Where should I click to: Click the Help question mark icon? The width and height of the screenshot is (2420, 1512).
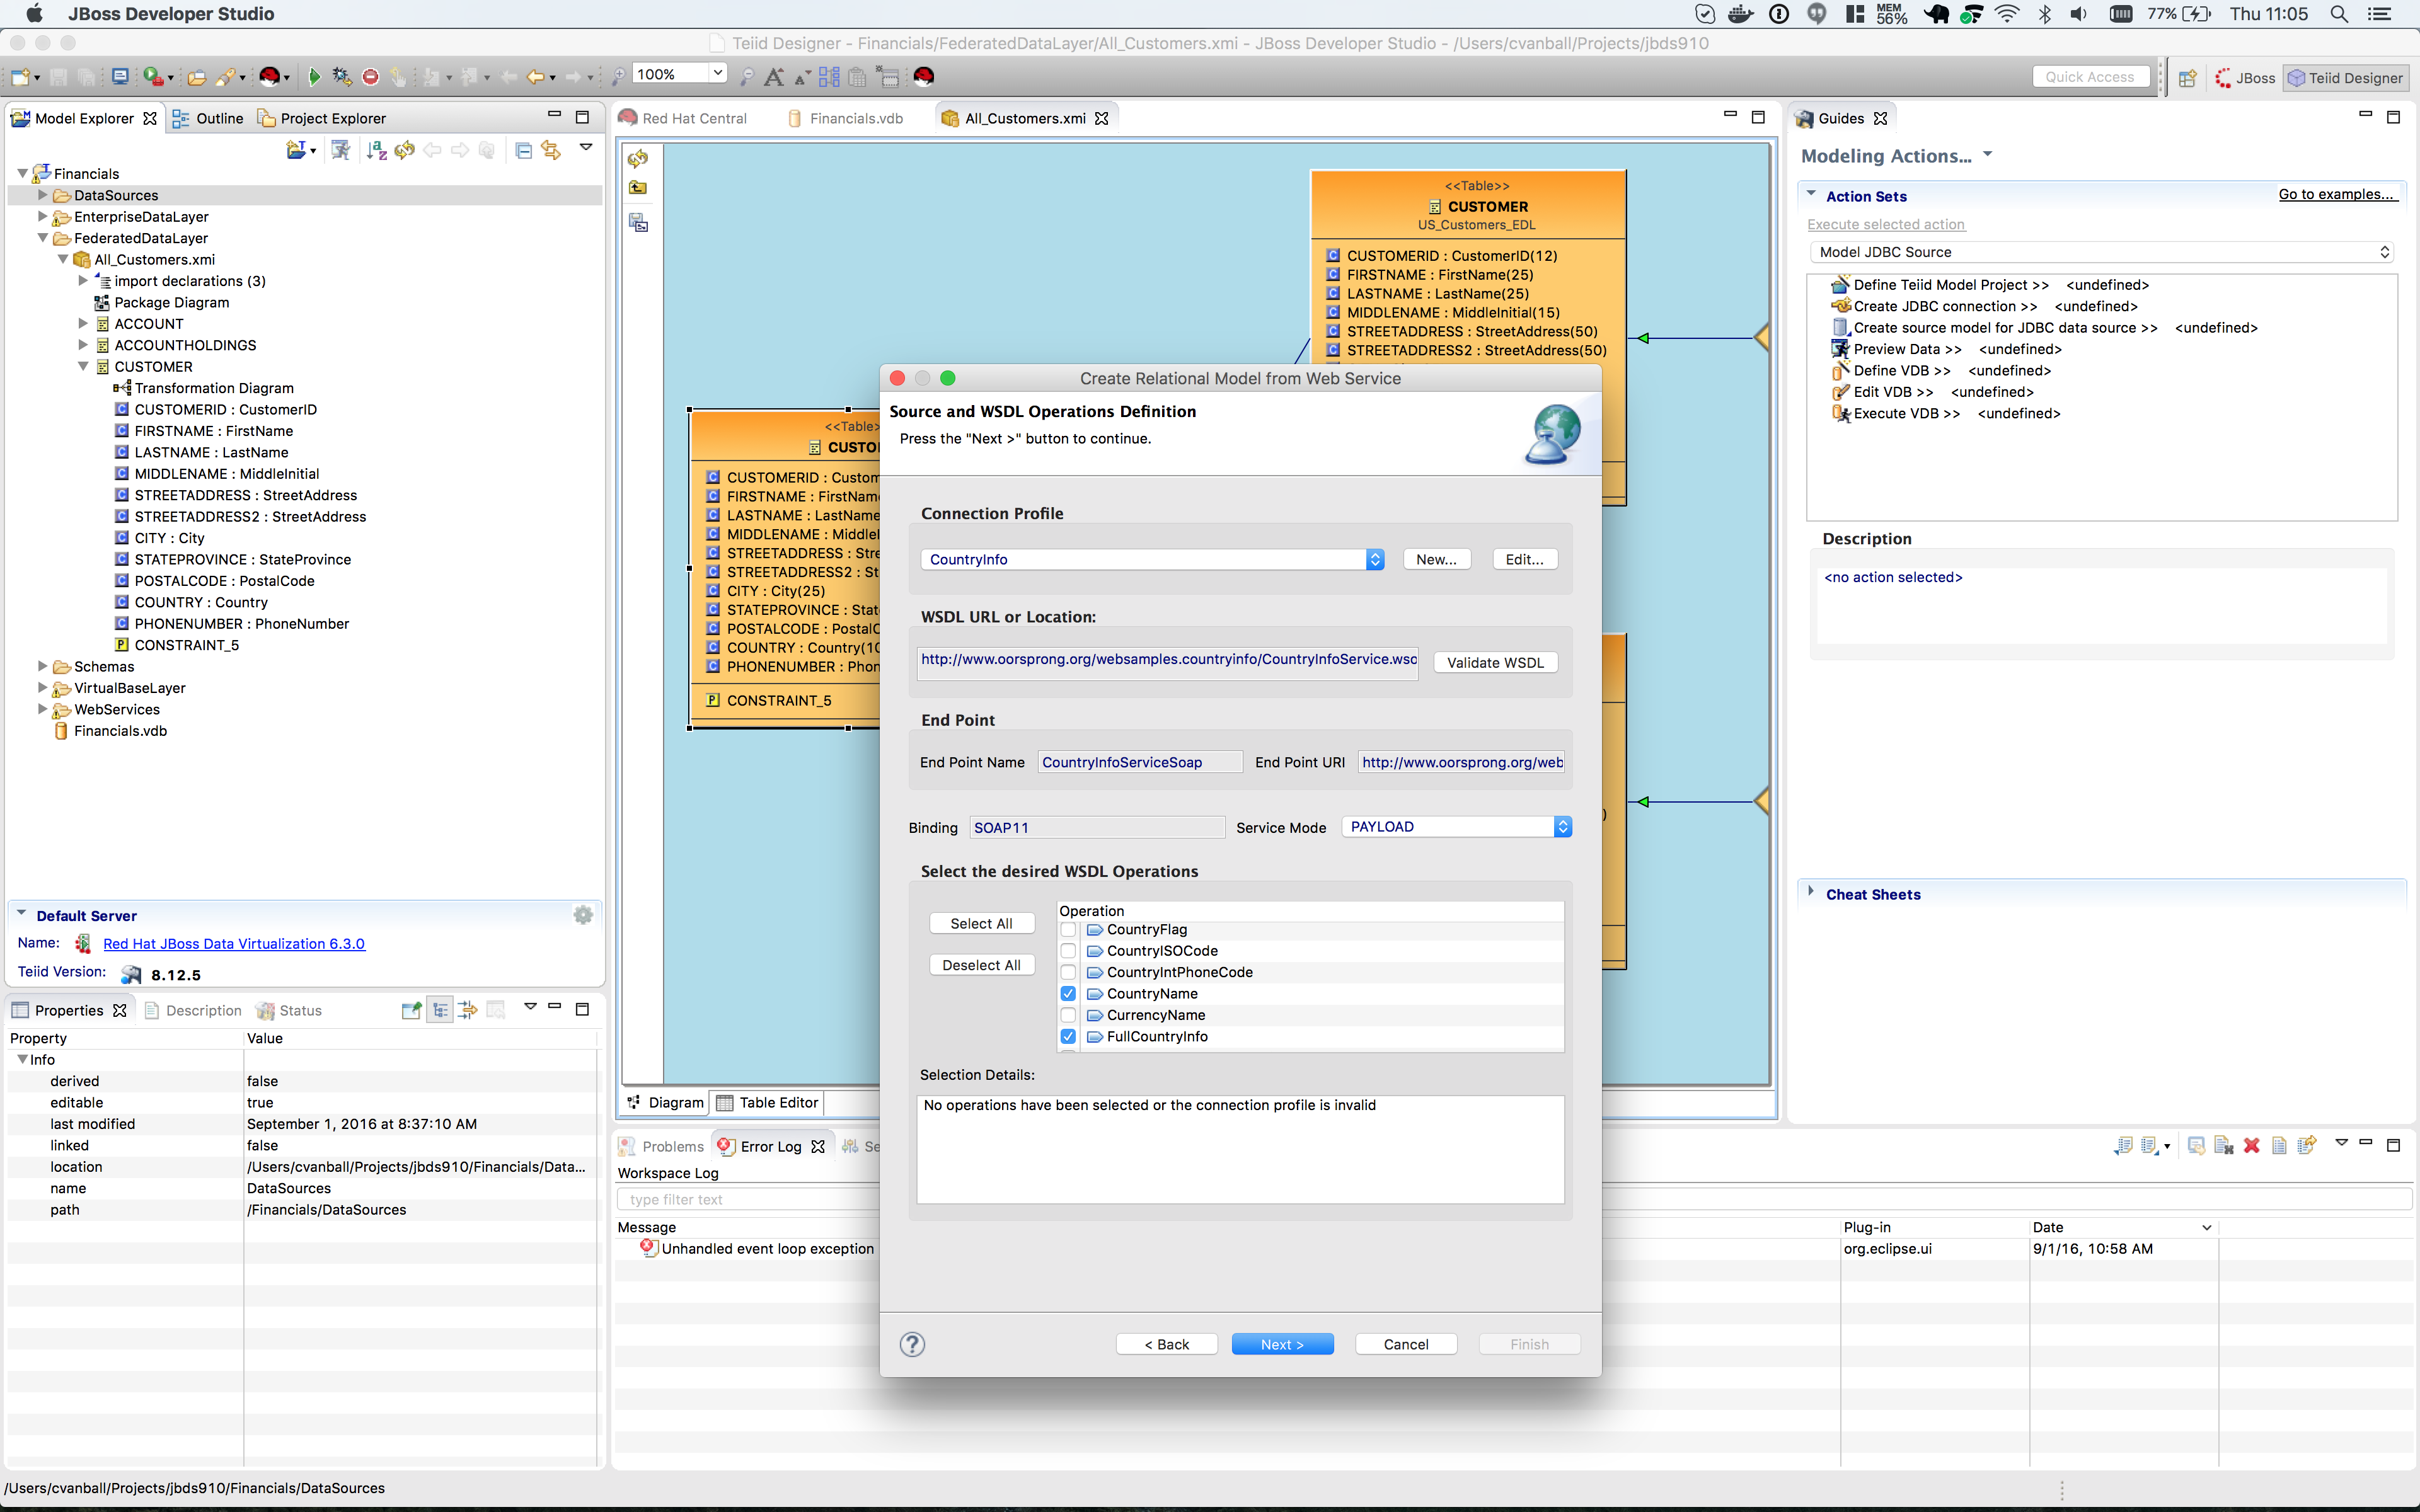[911, 1344]
